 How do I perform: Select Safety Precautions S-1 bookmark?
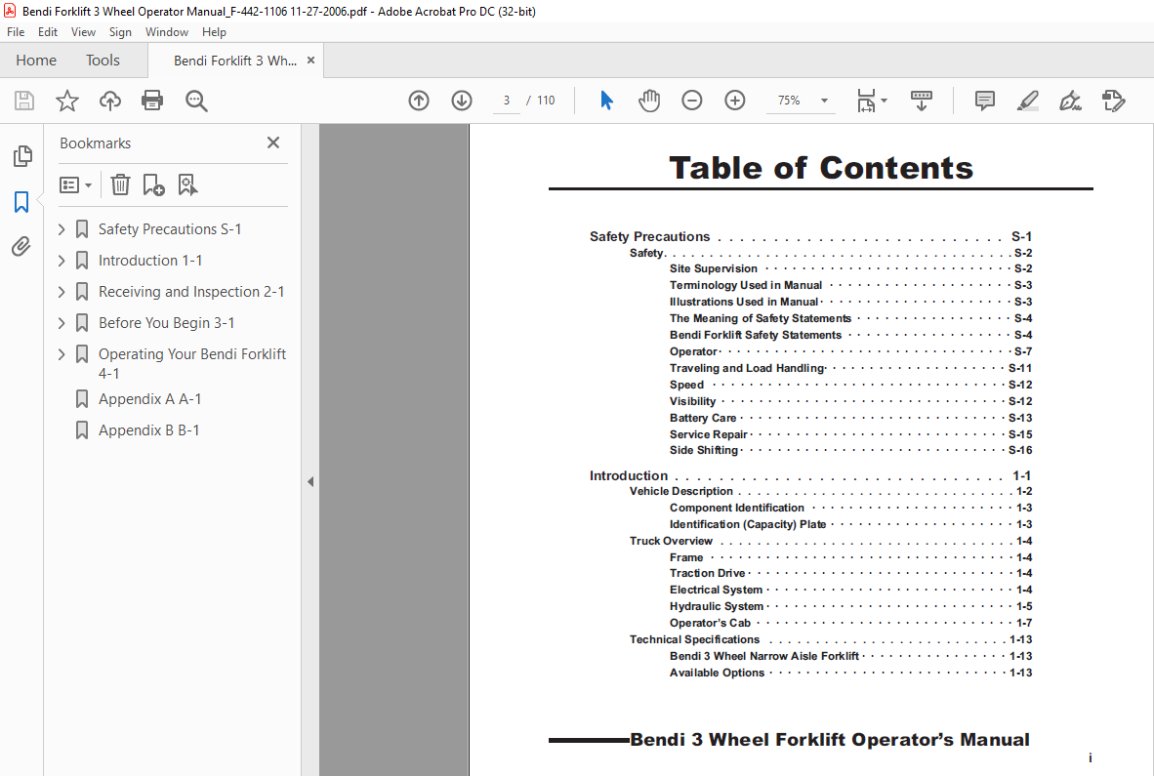[169, 229]
